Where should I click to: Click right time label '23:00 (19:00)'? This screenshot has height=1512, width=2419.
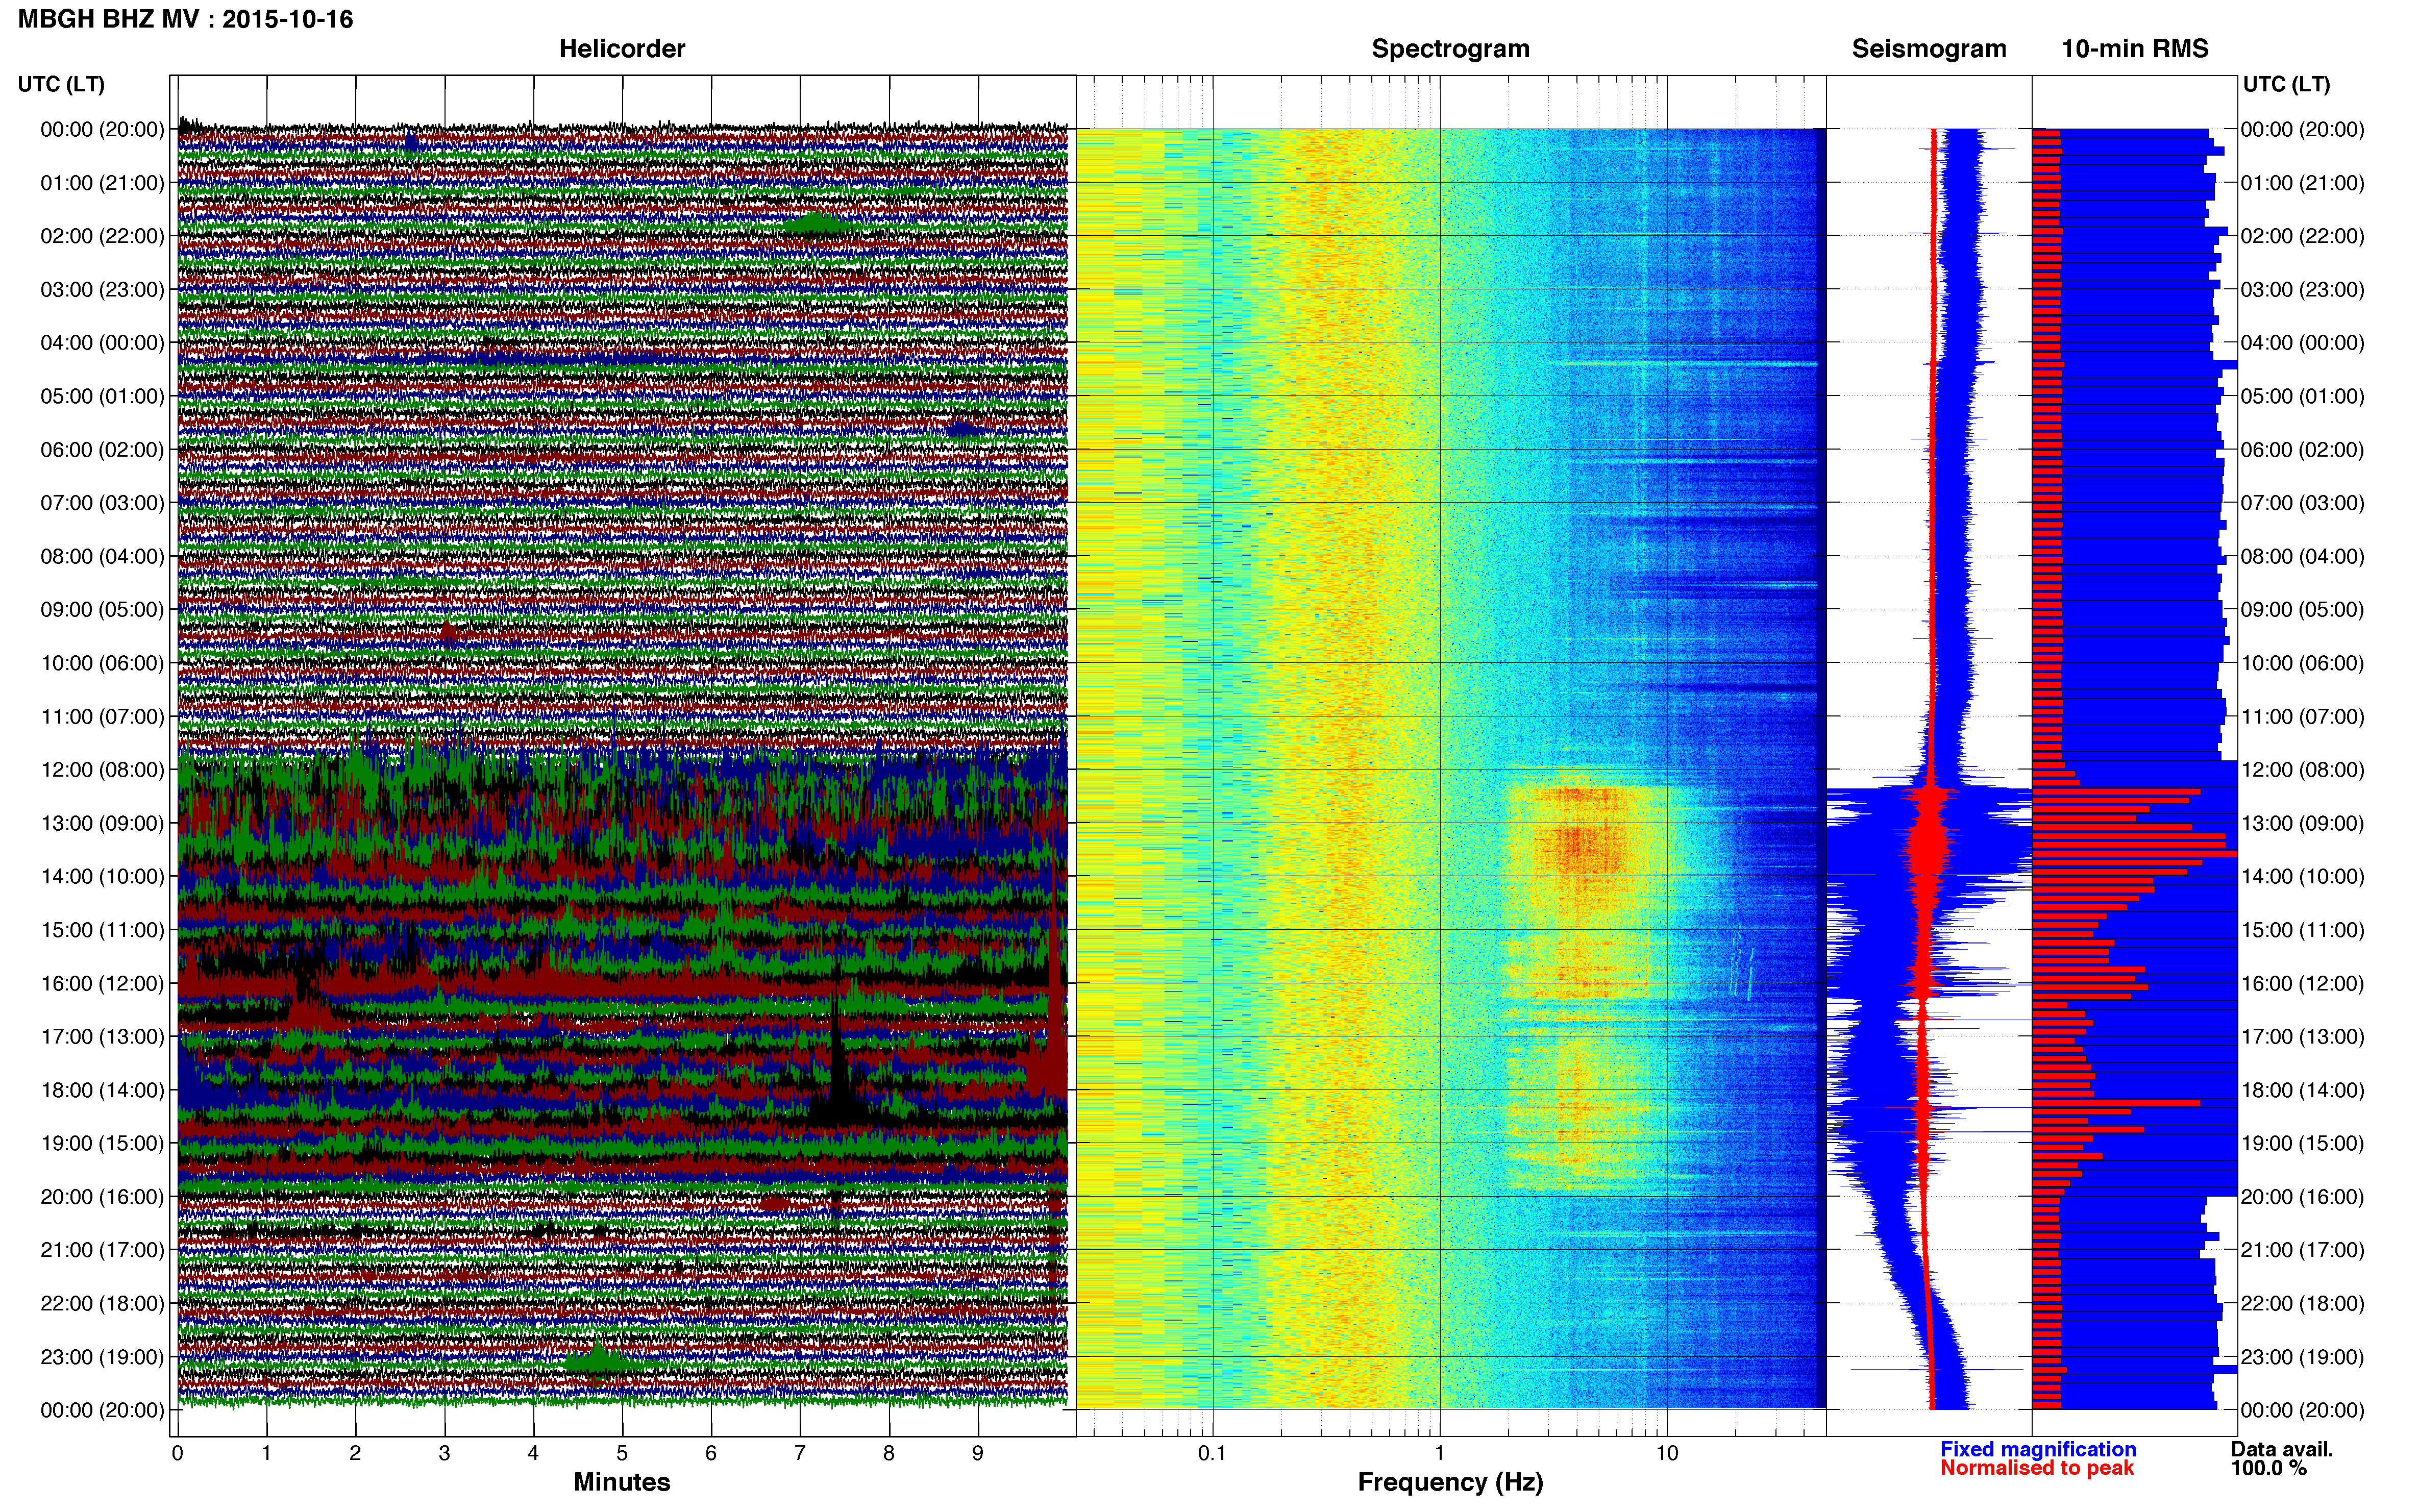2302,1357
